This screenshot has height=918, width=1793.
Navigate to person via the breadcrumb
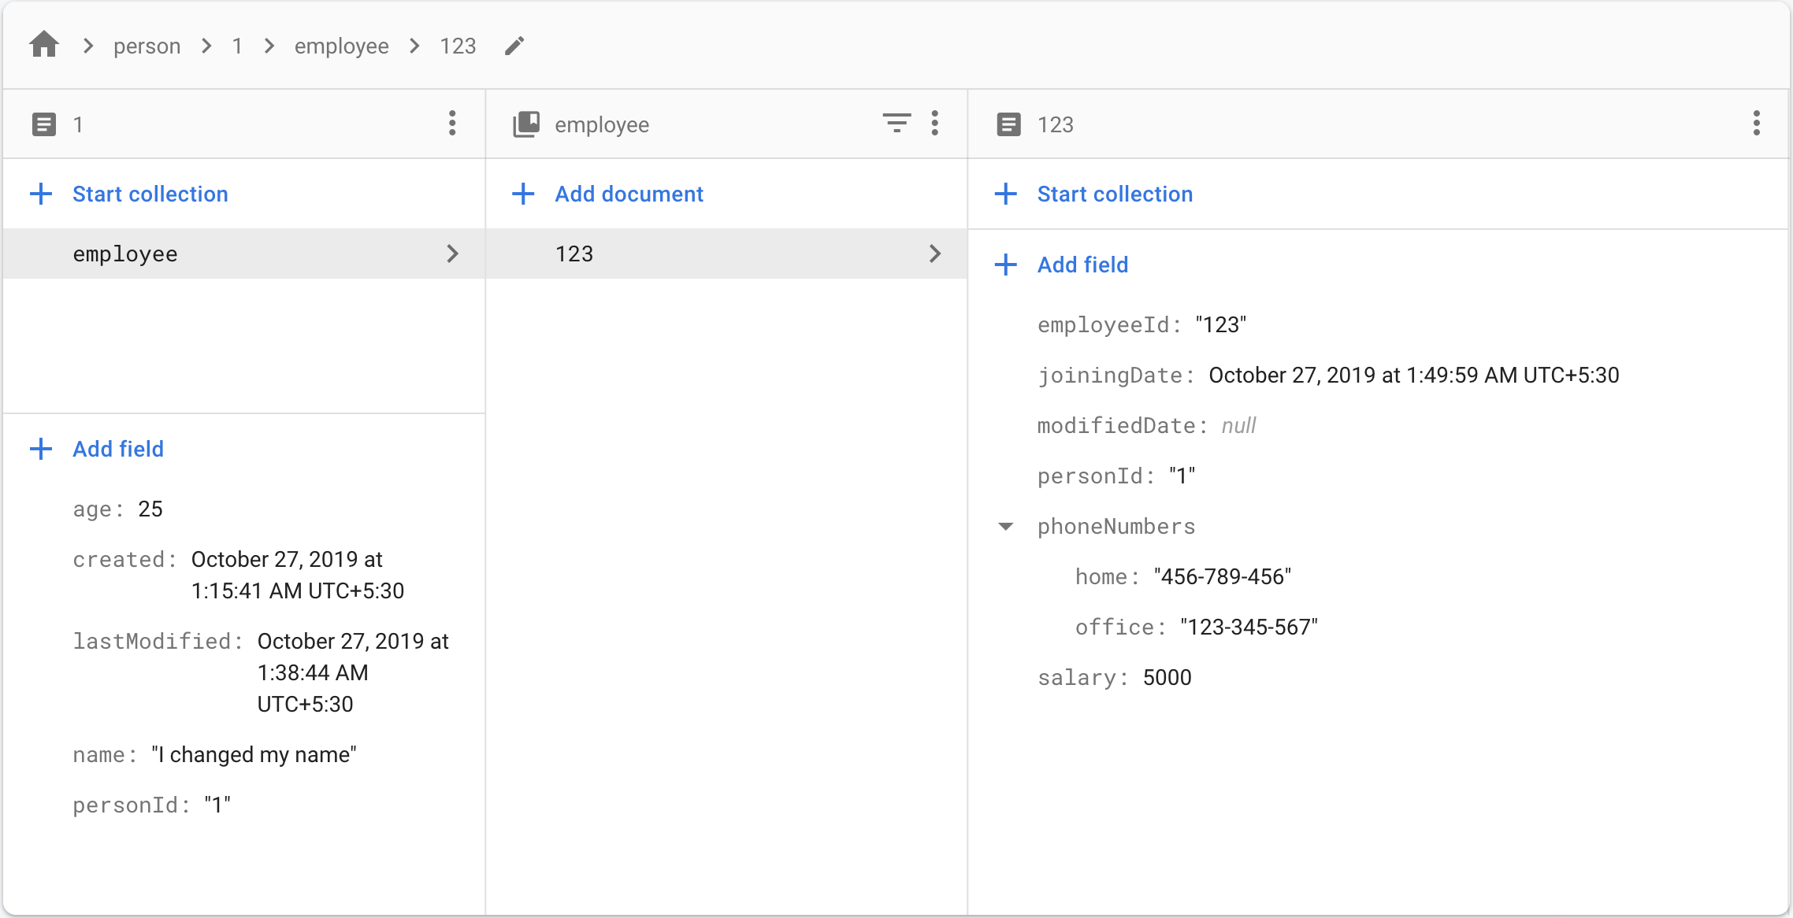[x=147, y=45]
